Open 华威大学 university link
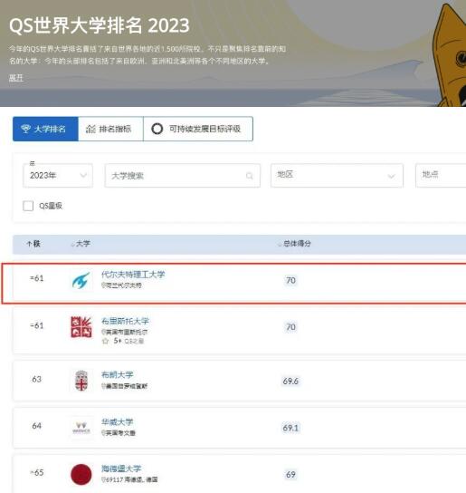Screen dimensions: 466x493 click(x=117, y=422)
